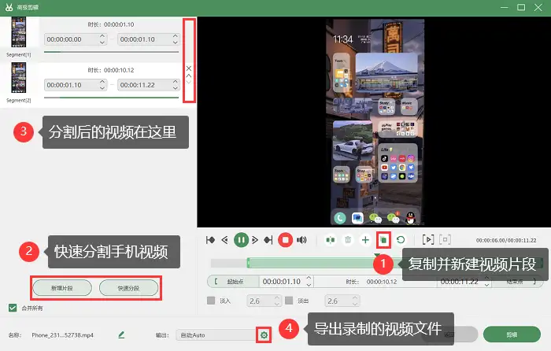The width and height of the screenshot is (551, 351).
Task: Jump to the end of the video
Action: click(x=268, y=240)
